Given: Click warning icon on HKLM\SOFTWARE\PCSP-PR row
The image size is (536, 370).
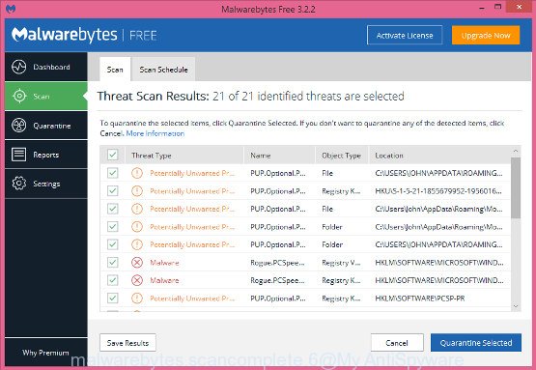Looking at the screenshot, I should pyautogui.click(x=137, y=299).
